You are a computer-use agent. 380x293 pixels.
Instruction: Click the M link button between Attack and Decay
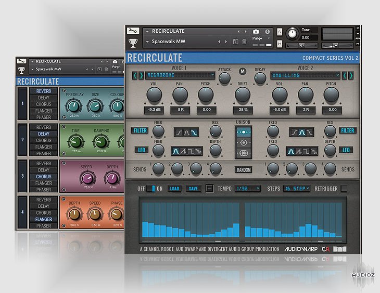pyautogui.click(x=243, y=71)
